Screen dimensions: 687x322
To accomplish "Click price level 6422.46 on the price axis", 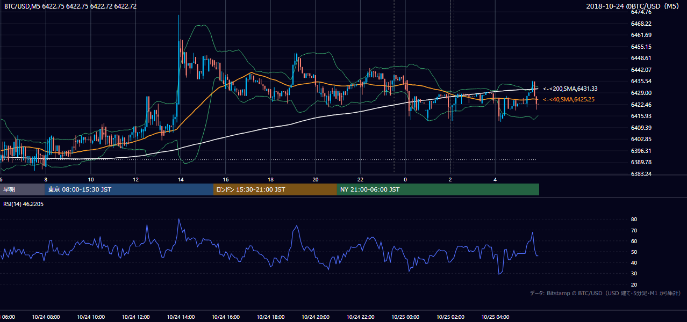I will pyautogui.click(x=641, y=105).
